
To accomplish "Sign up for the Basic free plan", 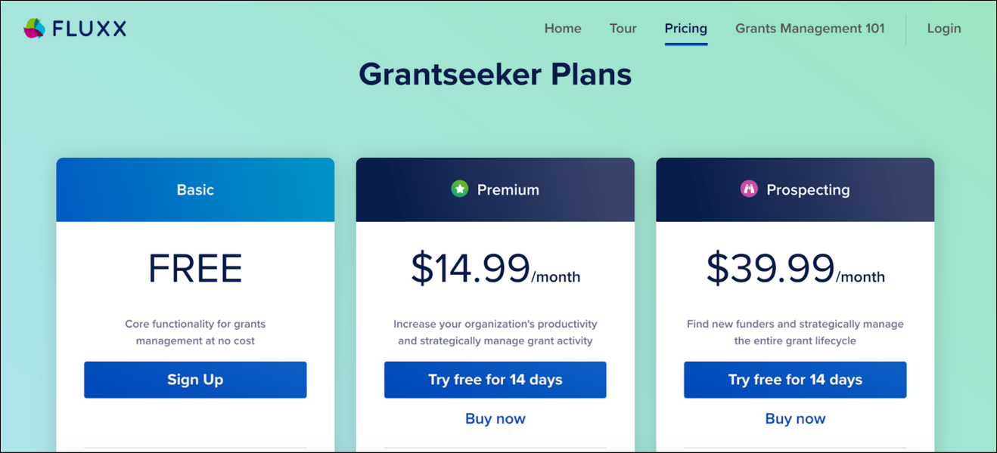I will [195, 380].
